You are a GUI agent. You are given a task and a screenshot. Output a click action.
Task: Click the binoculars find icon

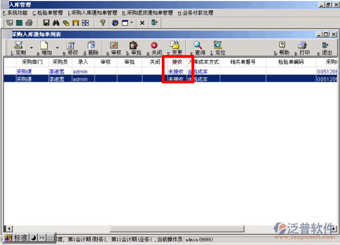click(x=56, y=22)
